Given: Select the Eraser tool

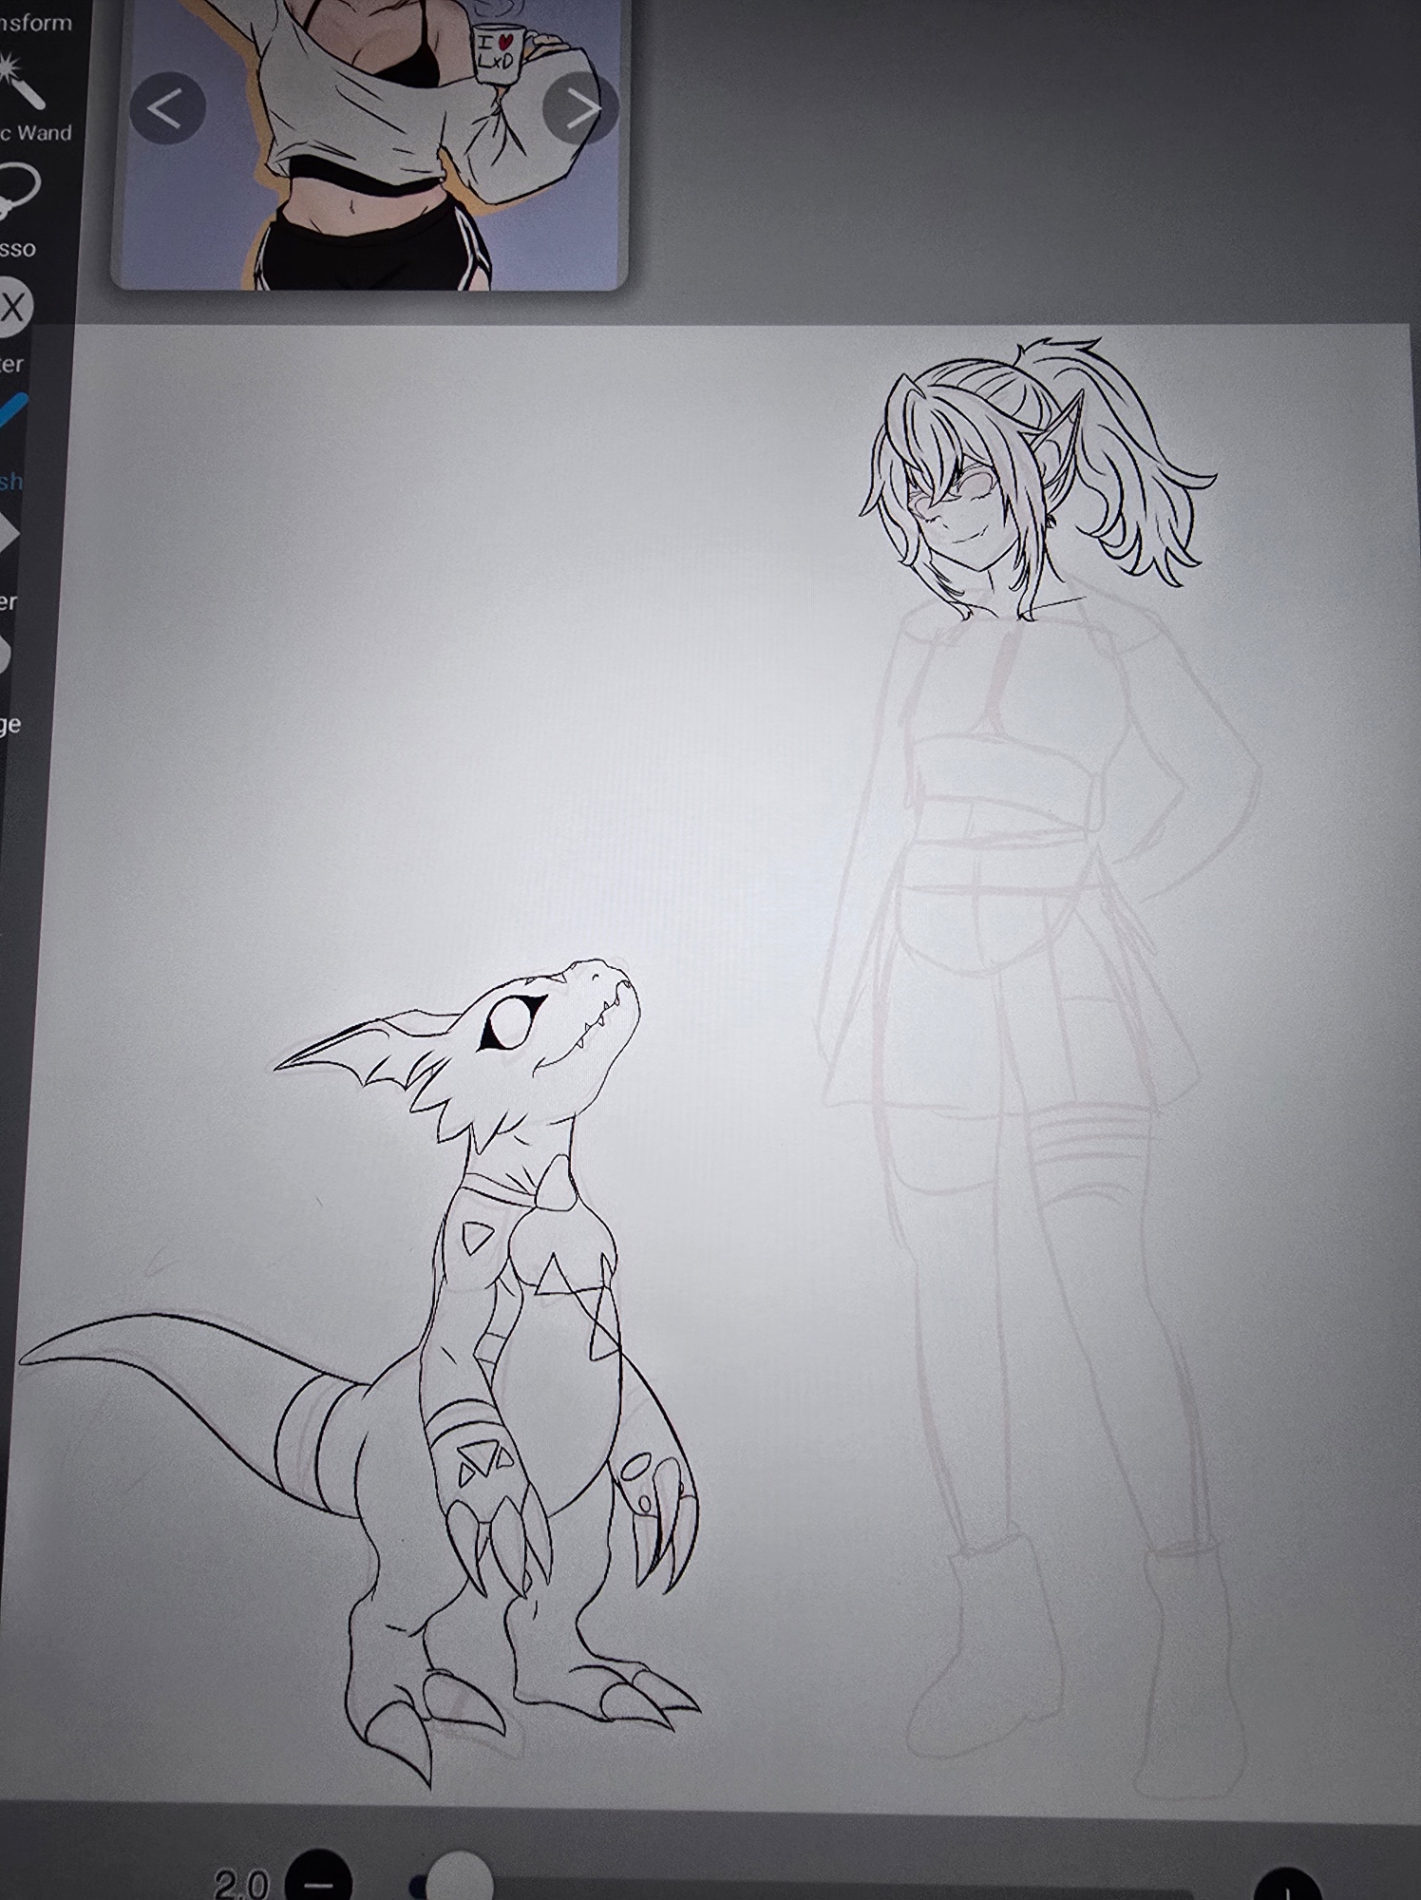Looking at the screenshot, I should (8, 537).
